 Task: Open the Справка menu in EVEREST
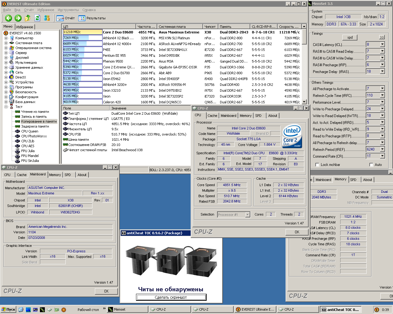[x=89, y=10]
